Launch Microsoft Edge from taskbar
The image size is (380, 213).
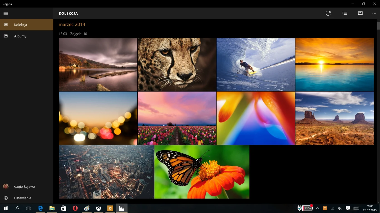[40, 208]
